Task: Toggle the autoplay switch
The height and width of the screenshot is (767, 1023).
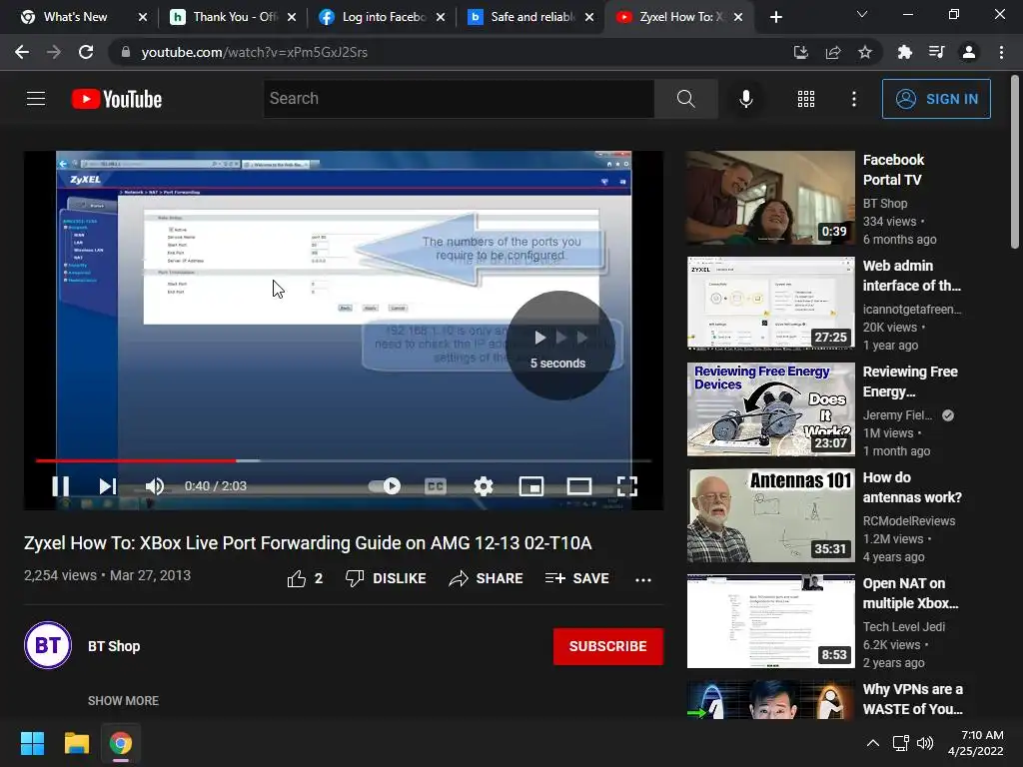Action: click(x=385, y=486)
